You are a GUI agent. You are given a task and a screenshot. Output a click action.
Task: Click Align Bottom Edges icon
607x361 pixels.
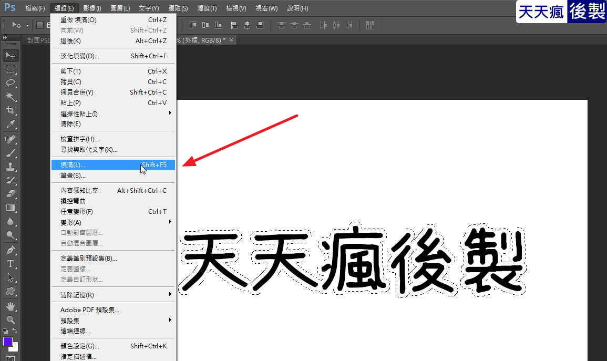[x=218, y=26]
